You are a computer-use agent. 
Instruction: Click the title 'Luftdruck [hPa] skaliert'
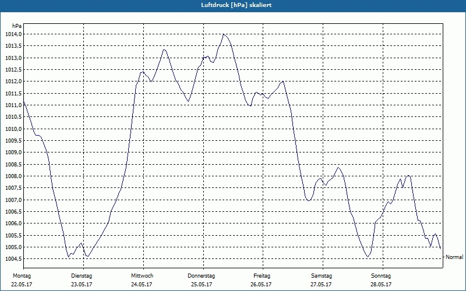[236, 5]
